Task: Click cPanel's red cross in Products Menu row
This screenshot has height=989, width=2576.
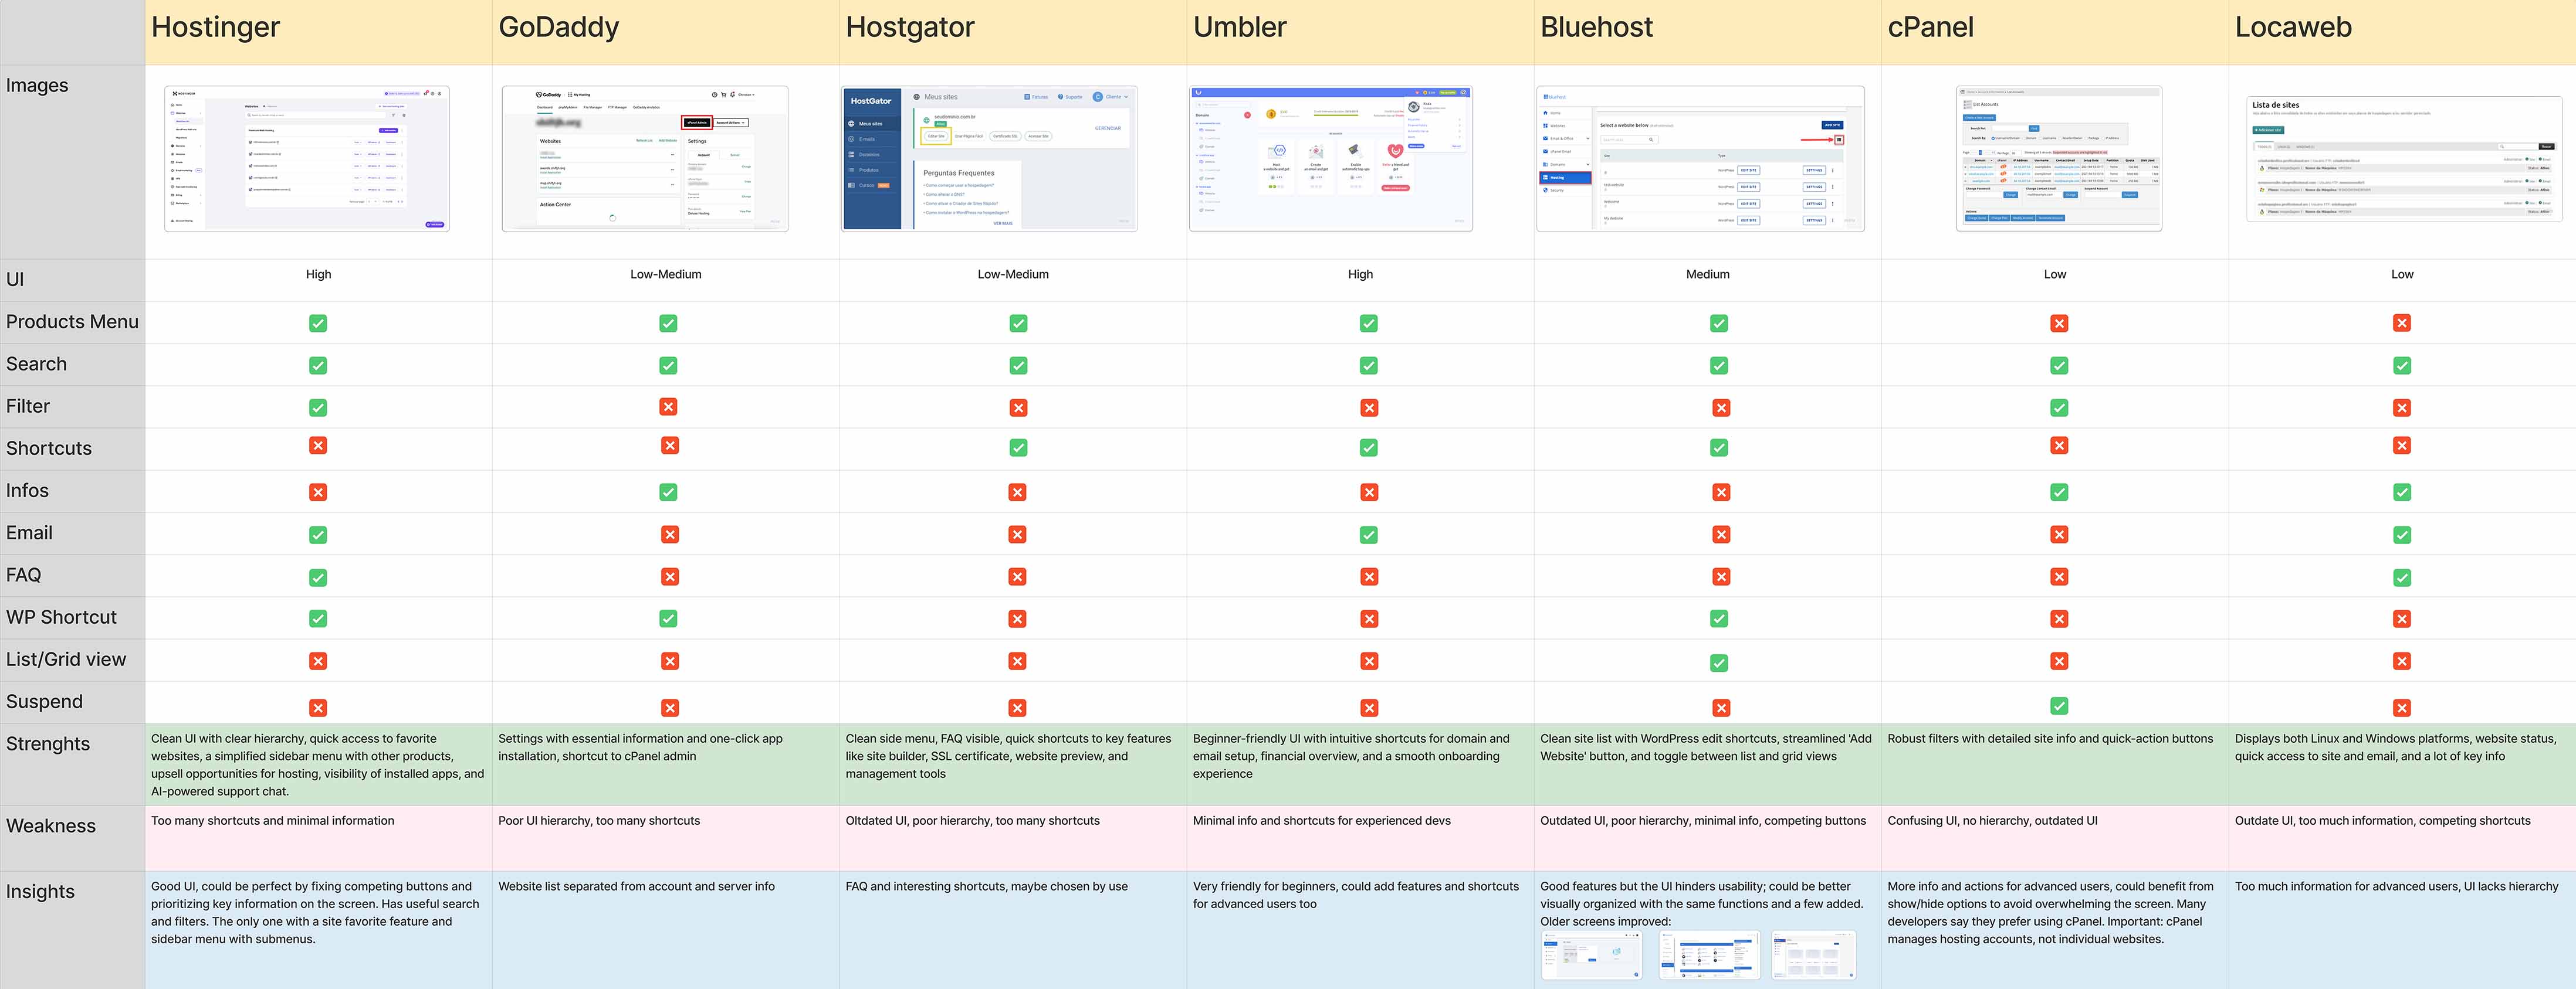Action: click(x=2059, y=324)
